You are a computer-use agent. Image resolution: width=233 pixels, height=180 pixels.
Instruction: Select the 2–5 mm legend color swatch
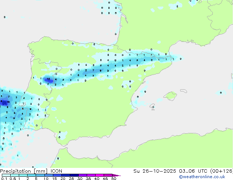(32, 175)
